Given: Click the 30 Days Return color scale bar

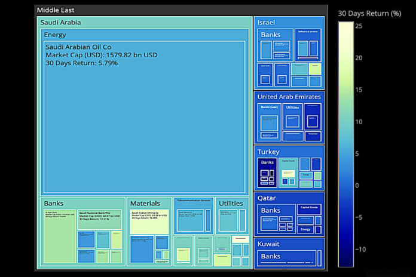Looking at the screenshot, I should point(345,143).
